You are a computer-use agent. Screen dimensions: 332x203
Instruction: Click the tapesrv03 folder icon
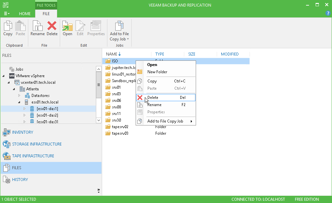click(108, 133)
